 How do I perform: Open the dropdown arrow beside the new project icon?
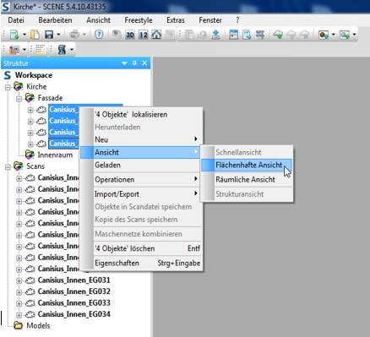coord(24,35)
